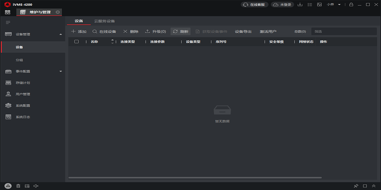This screenshot has width=381, height=190.
Task: Click the 序列号 column header
Action: pyautogui.click(x=221, y=41)
